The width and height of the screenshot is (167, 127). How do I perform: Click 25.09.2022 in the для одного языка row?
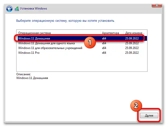(x=132, y=43)
